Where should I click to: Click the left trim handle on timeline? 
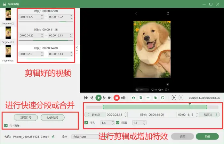coord(103,107)
